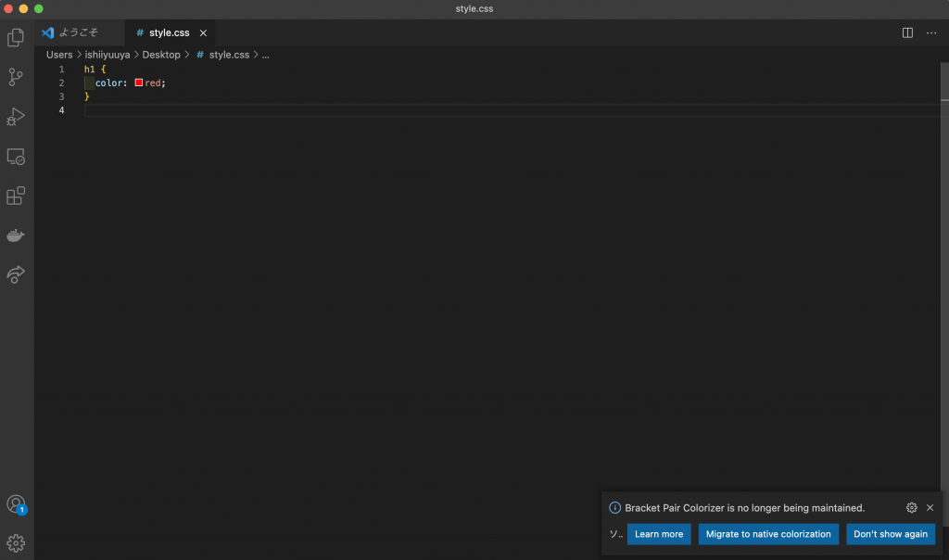The width and height of the screenshot is (949, 560).
Task: Select the style.css editor tab
Action: (169, 32)
